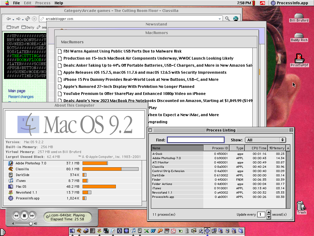Click the iTunes status display play arrow
The image size is (314, 236).
click(47, 217)
